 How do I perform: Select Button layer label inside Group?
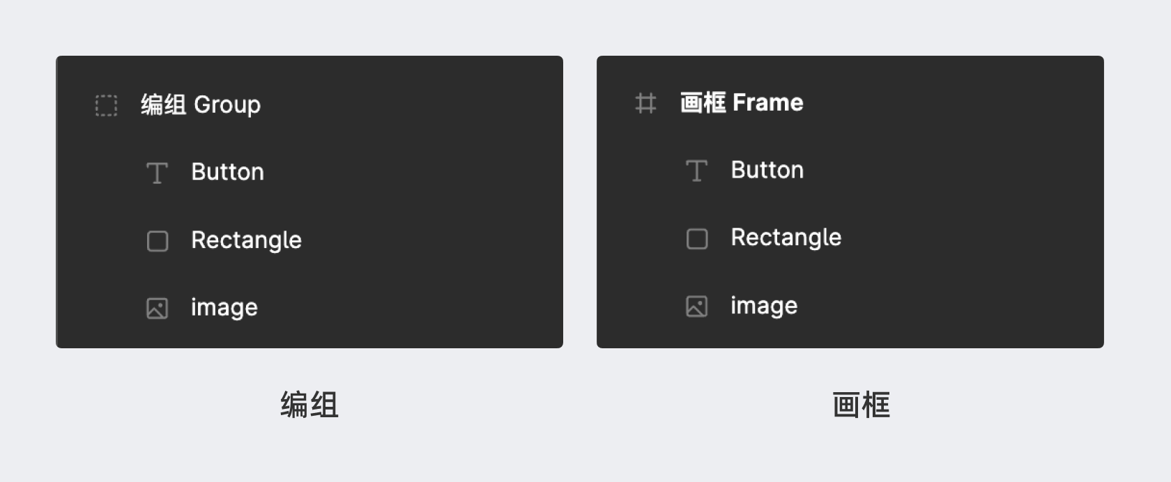227,172
